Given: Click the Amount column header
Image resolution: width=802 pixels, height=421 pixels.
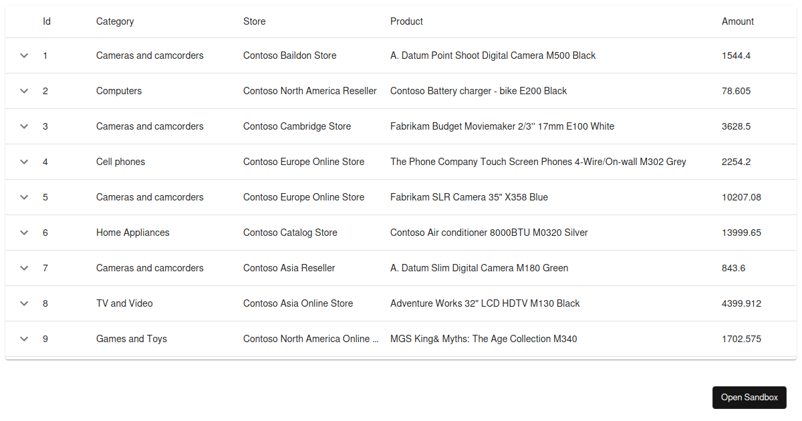Looking at the screenshot, I should pos(737,21).
